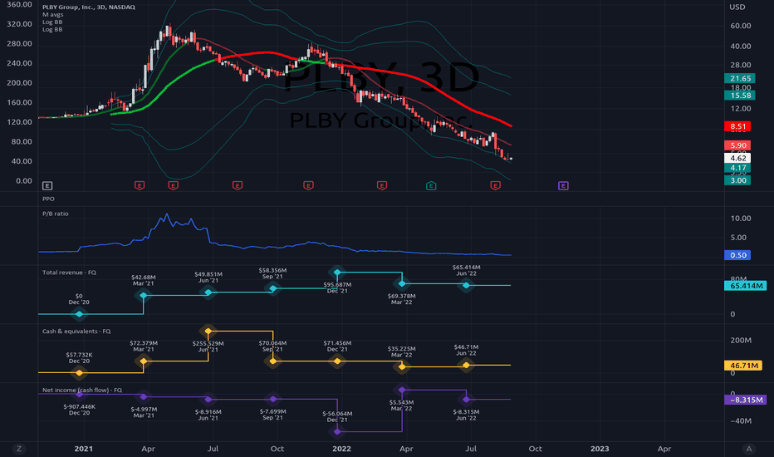Click the Dec '20 revenue data point
The height and width of the screenshot is (457, 774).
(x=79, y=314)
